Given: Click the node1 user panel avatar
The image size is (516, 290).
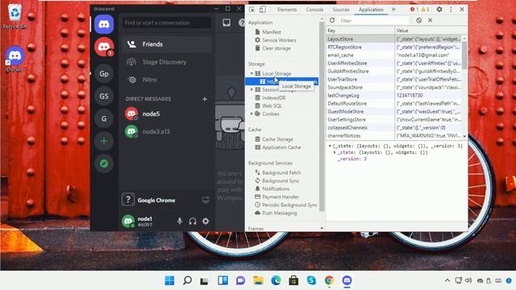Looking at the screenshot, I should point(128,222).
